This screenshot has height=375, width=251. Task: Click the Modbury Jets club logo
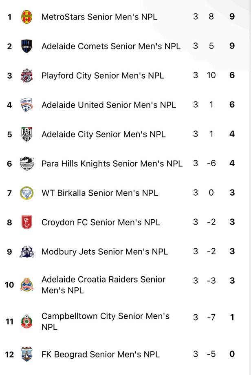tap(26, 251)
